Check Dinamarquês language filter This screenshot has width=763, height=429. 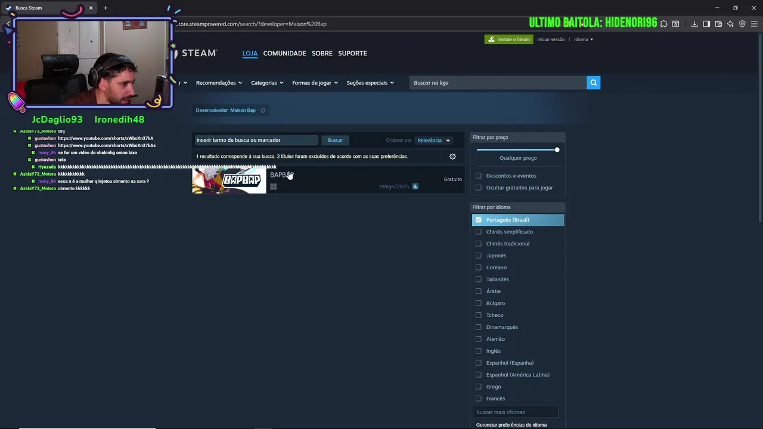coord(478,327)
